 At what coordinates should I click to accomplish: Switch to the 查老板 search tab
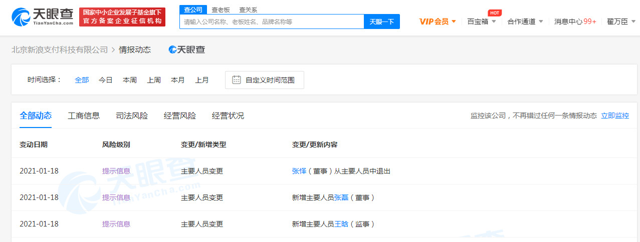(221, 9)
